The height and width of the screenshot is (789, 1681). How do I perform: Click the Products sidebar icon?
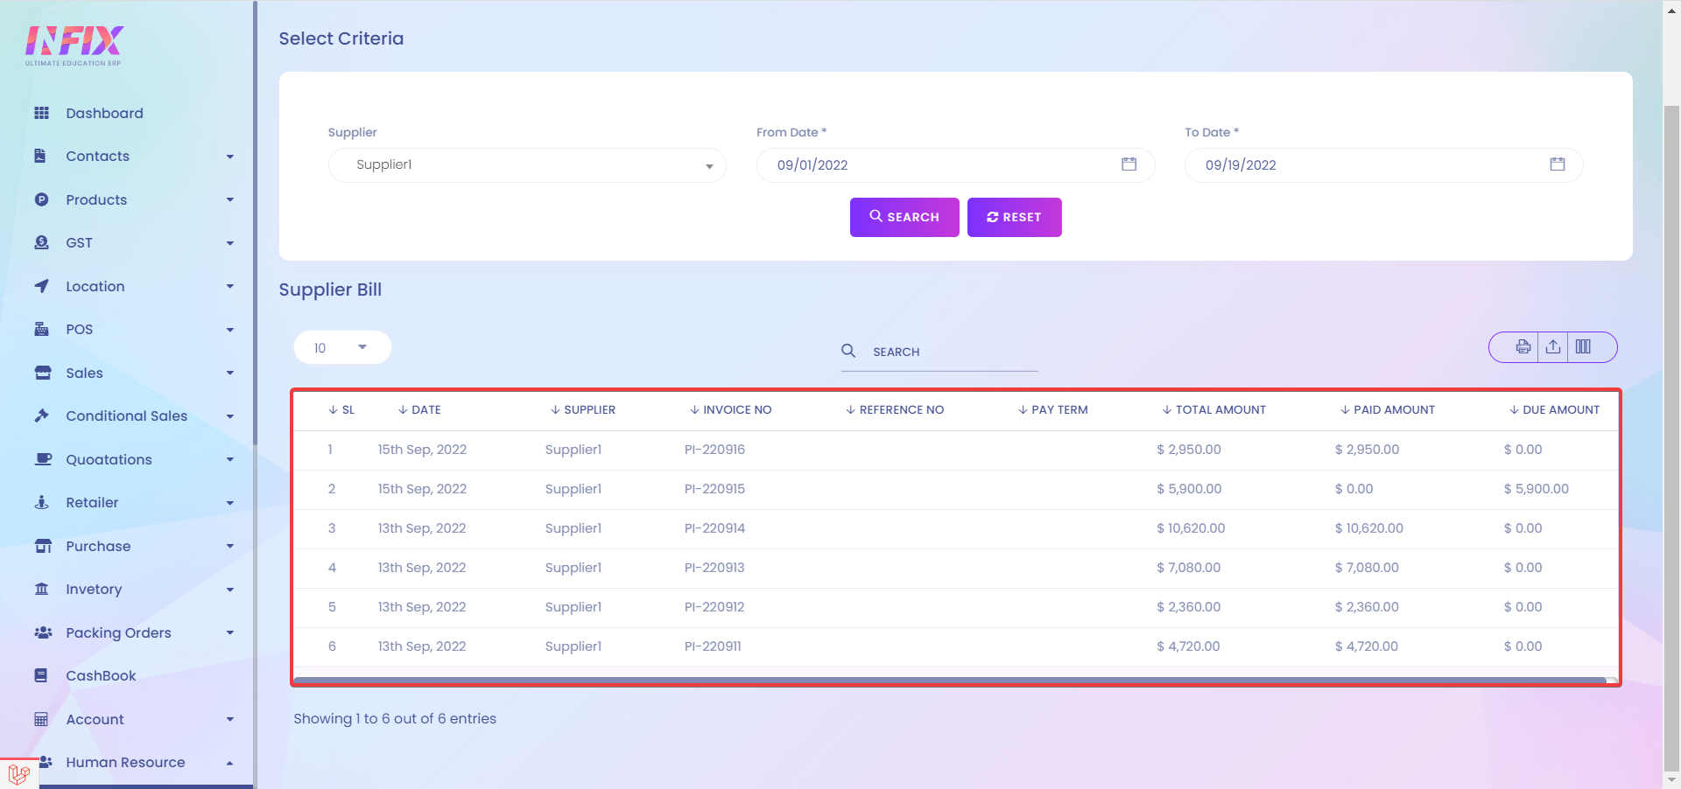pyautogui.click(x=41, y=199)
